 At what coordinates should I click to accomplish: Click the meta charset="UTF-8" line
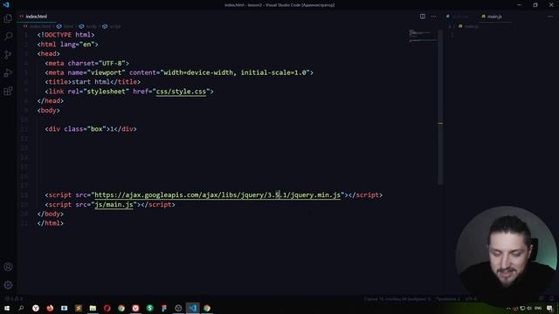tap(87, 64)
